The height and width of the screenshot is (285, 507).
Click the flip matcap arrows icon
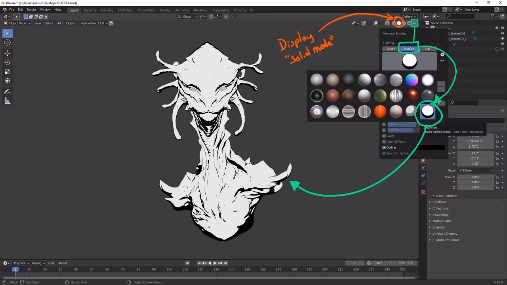(x=442, y=61)
